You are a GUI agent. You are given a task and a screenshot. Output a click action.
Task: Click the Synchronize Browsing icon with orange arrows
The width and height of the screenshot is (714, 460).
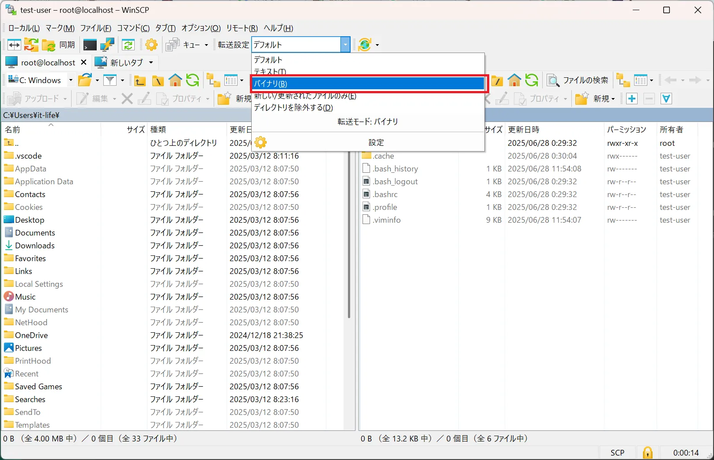tap(31, 45)
